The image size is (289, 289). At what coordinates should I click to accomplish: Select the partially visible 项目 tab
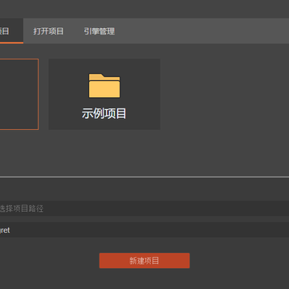pyautogui.click(x=11, y=31)
